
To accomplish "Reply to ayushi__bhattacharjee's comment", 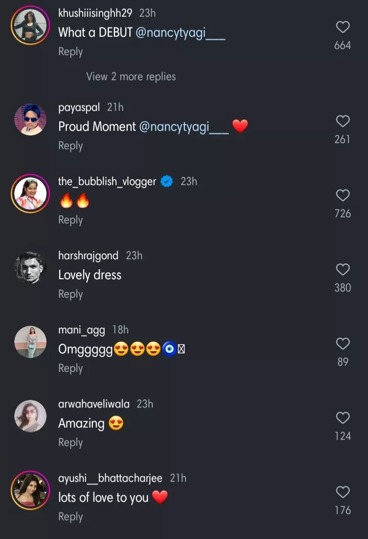I will [x=71, y=516].
